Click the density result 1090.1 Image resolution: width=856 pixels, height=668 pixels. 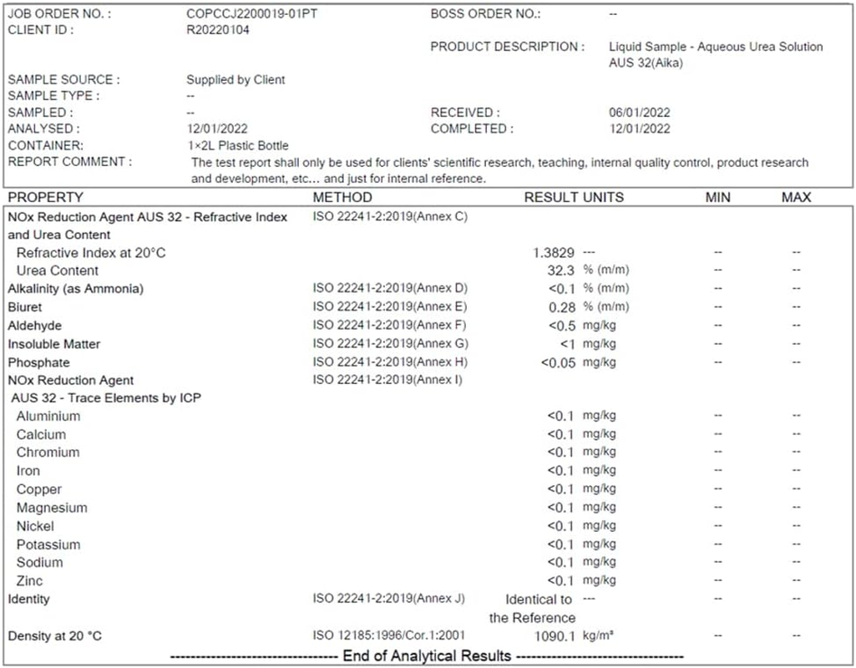(x=554, y=636)
